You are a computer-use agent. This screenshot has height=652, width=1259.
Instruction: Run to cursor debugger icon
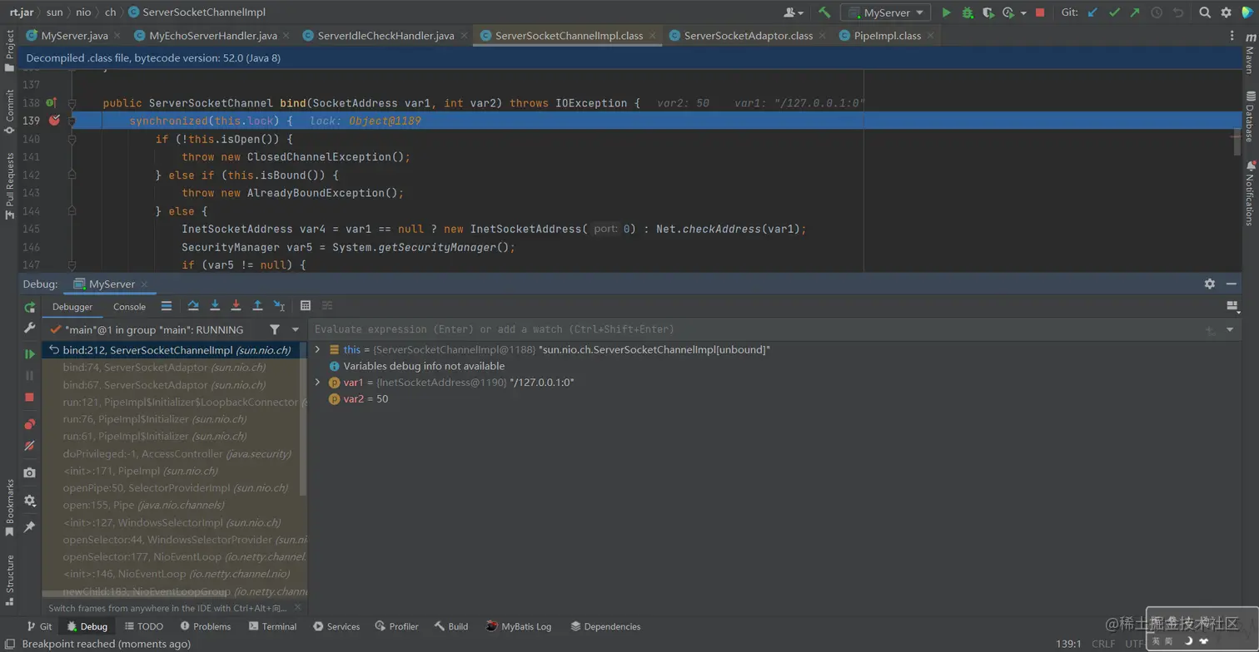(280, 306)
